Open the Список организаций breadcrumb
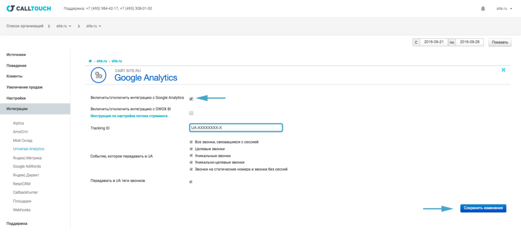Image resolution: width=521 pixels, height=234 pixels. tap(24, 25)
